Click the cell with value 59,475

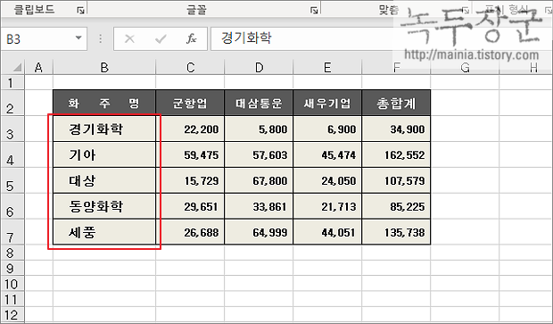click(190, 155)
